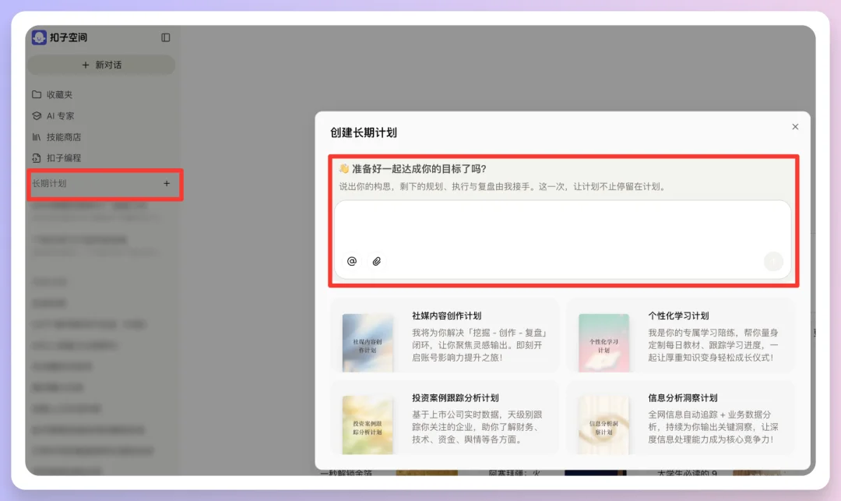Image resolution: width=841 pixels, height=501 pixels.
Task: Click the paperclip attachment icon
Action: pyautogui.click(x=377, y=261)
